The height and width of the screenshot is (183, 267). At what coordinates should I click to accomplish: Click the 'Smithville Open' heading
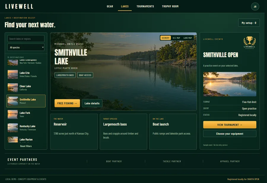(220, 55)
